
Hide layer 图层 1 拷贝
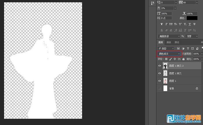click(160, 73)
